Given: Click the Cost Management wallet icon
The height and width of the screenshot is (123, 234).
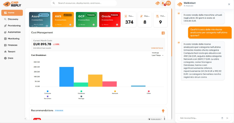Looking at the screenshot, I should pos(163,33).
